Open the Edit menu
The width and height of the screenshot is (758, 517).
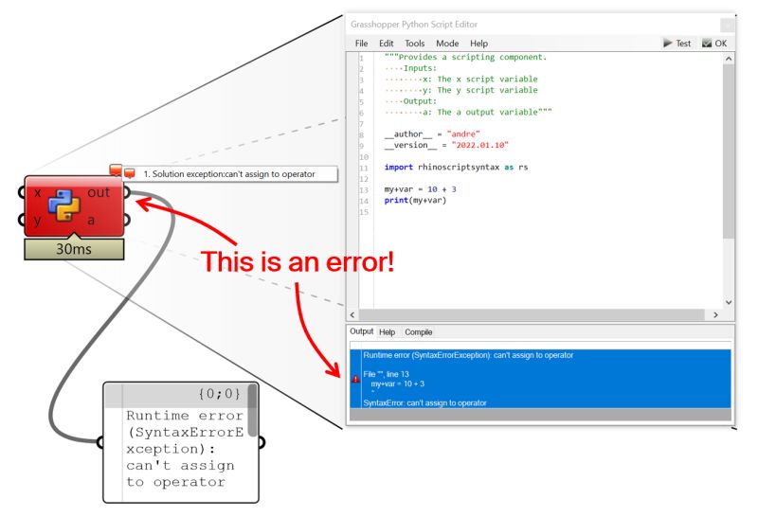click(386, 44)
